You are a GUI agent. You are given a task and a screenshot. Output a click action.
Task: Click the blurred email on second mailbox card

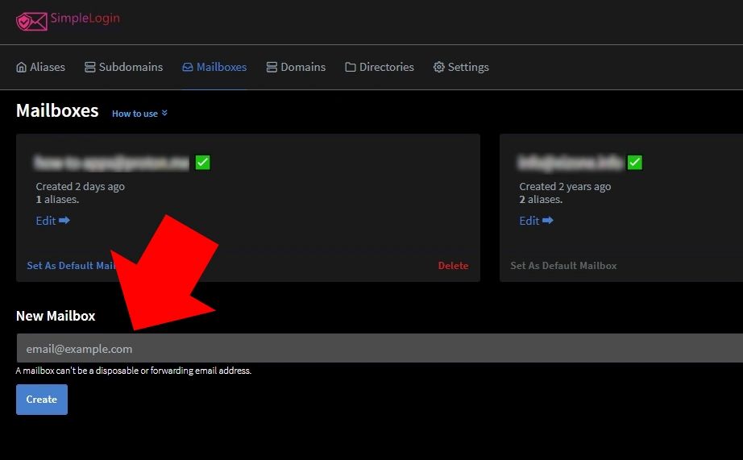tap(571, 163)
